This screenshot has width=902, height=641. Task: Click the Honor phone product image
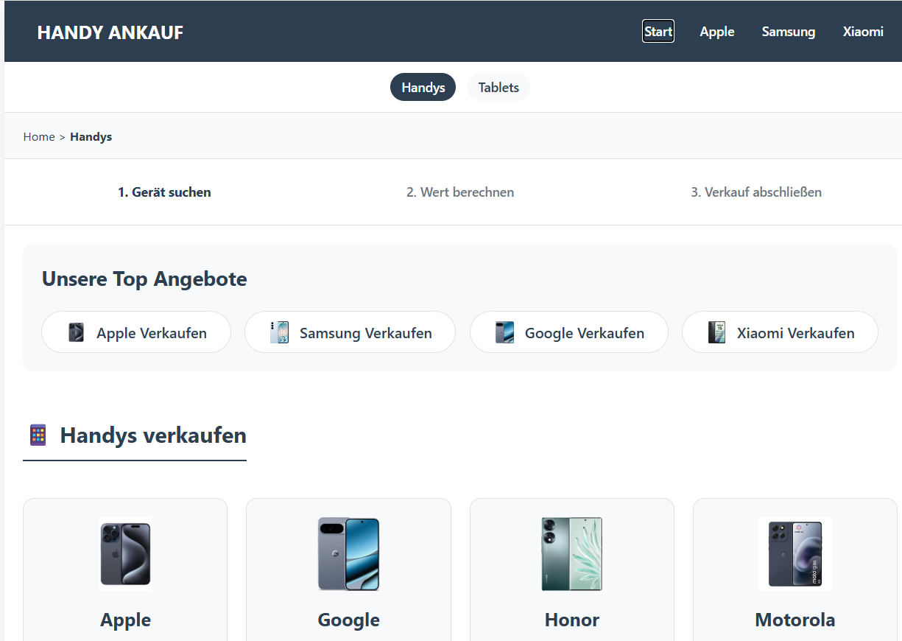[x=571, y=553]
